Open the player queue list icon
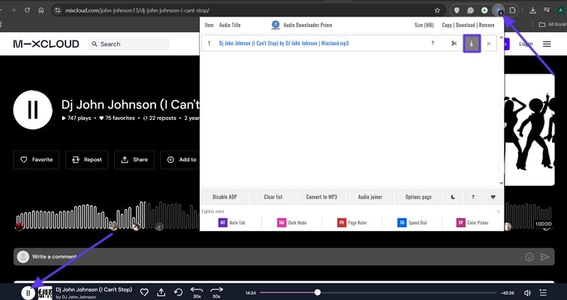 pos(543,292)
